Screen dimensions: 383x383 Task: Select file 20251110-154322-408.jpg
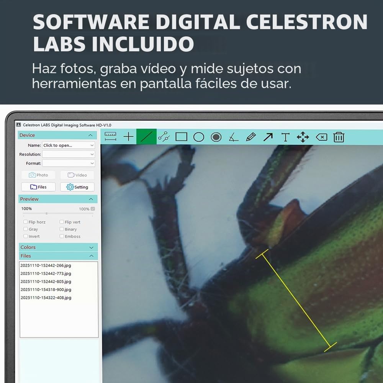click(x=46, y=298)
